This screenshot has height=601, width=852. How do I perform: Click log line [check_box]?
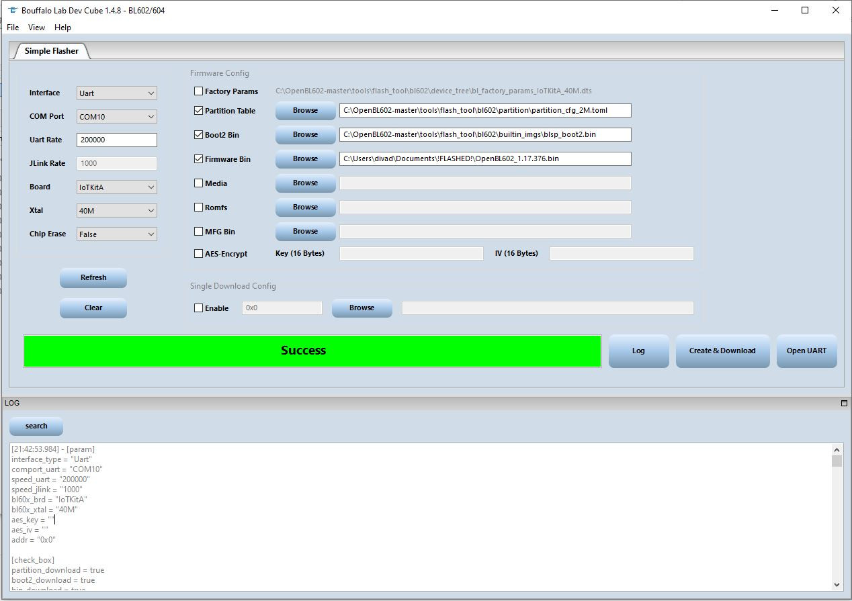(33, 560)
